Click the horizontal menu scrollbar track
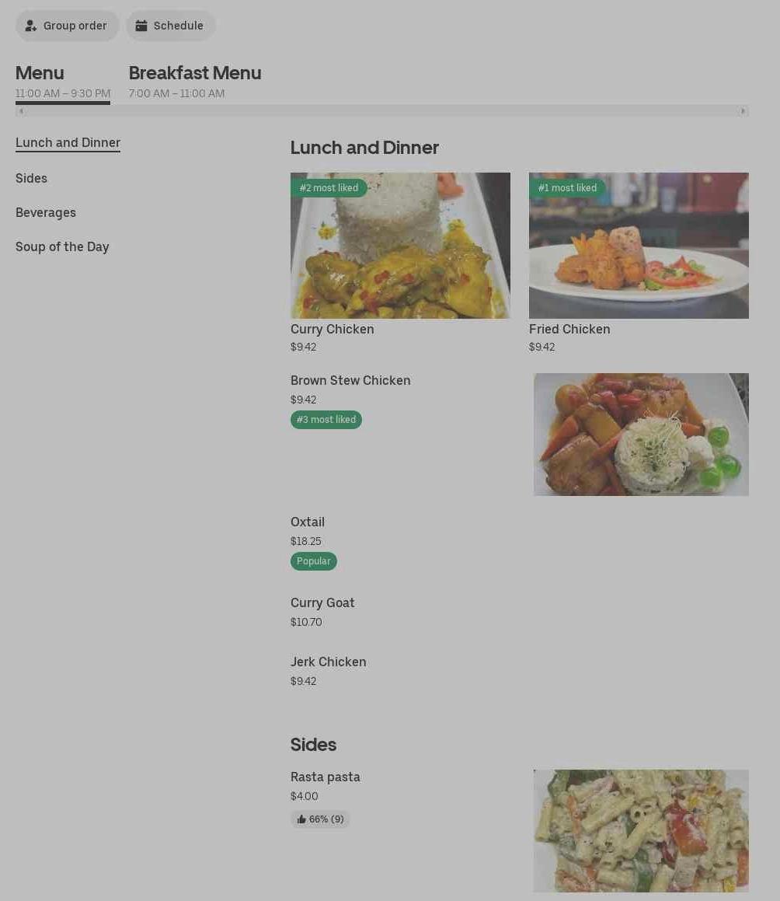Screen dimensions: 780x901 (382, 111)
